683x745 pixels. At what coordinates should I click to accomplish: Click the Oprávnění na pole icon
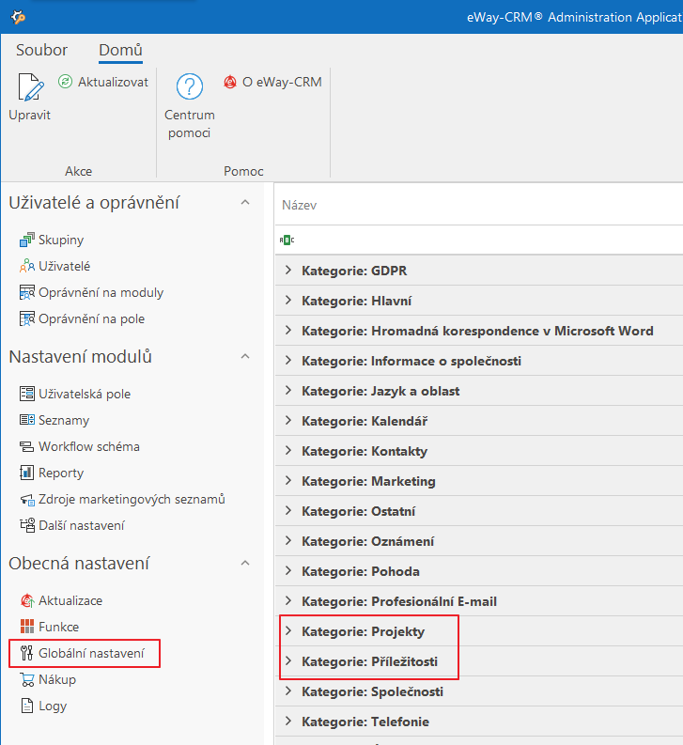tap(26, 318)
